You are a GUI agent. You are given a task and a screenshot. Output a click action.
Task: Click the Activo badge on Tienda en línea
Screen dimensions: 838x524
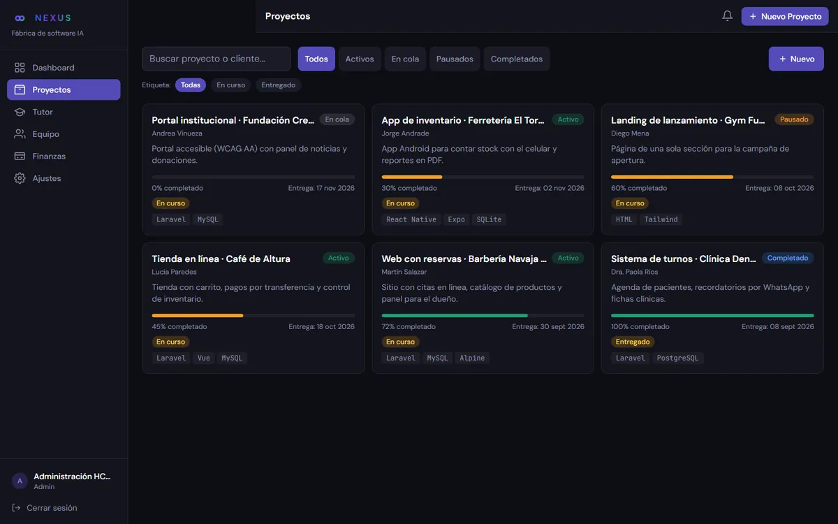(339, 258)
